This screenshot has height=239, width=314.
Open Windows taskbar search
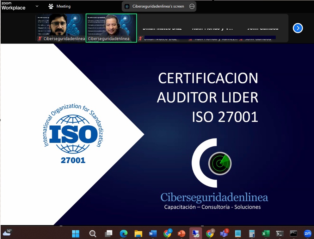(x=93, y=233)
